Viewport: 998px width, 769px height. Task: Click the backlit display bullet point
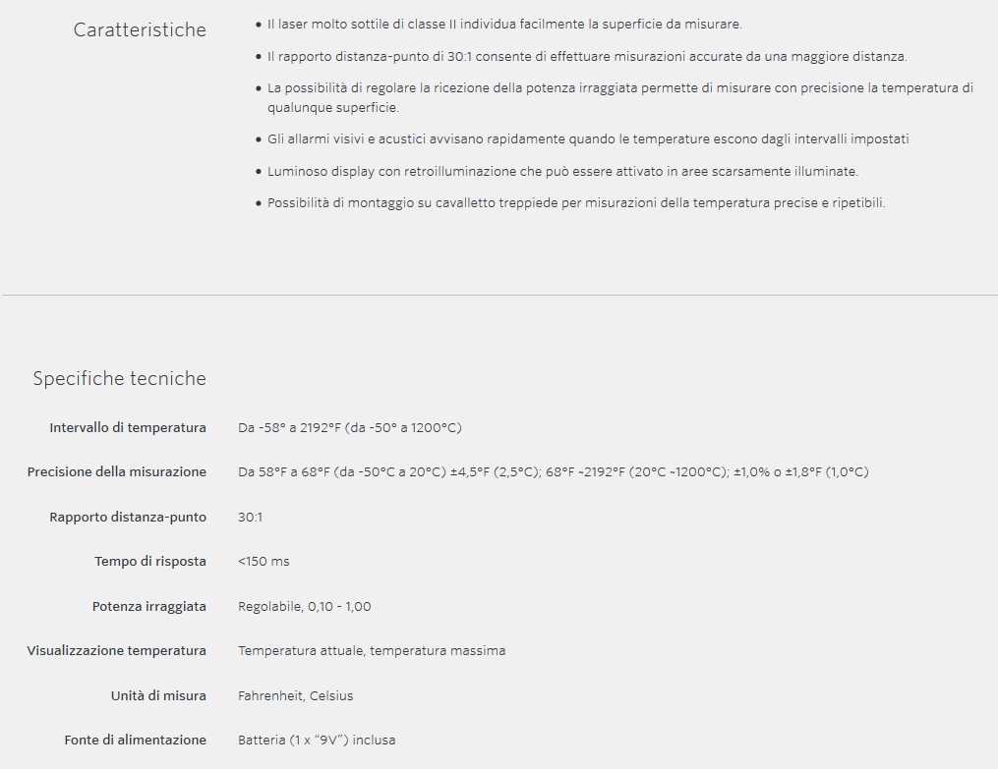(x=562, y=172)
